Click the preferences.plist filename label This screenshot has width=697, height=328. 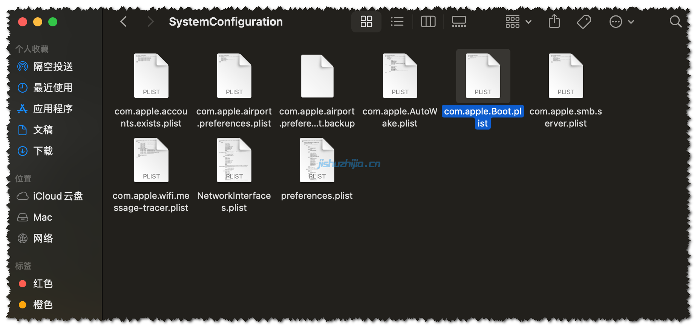click(317, 196)
